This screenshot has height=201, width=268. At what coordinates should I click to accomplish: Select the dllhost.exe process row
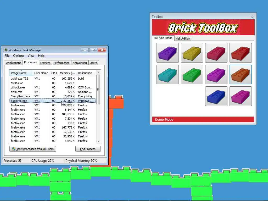[x=53, y=87]
